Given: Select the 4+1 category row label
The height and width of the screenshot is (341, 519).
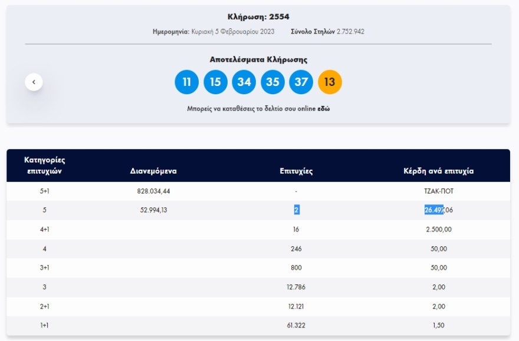Looking at the screenshot, I should (x=45, y=230).
